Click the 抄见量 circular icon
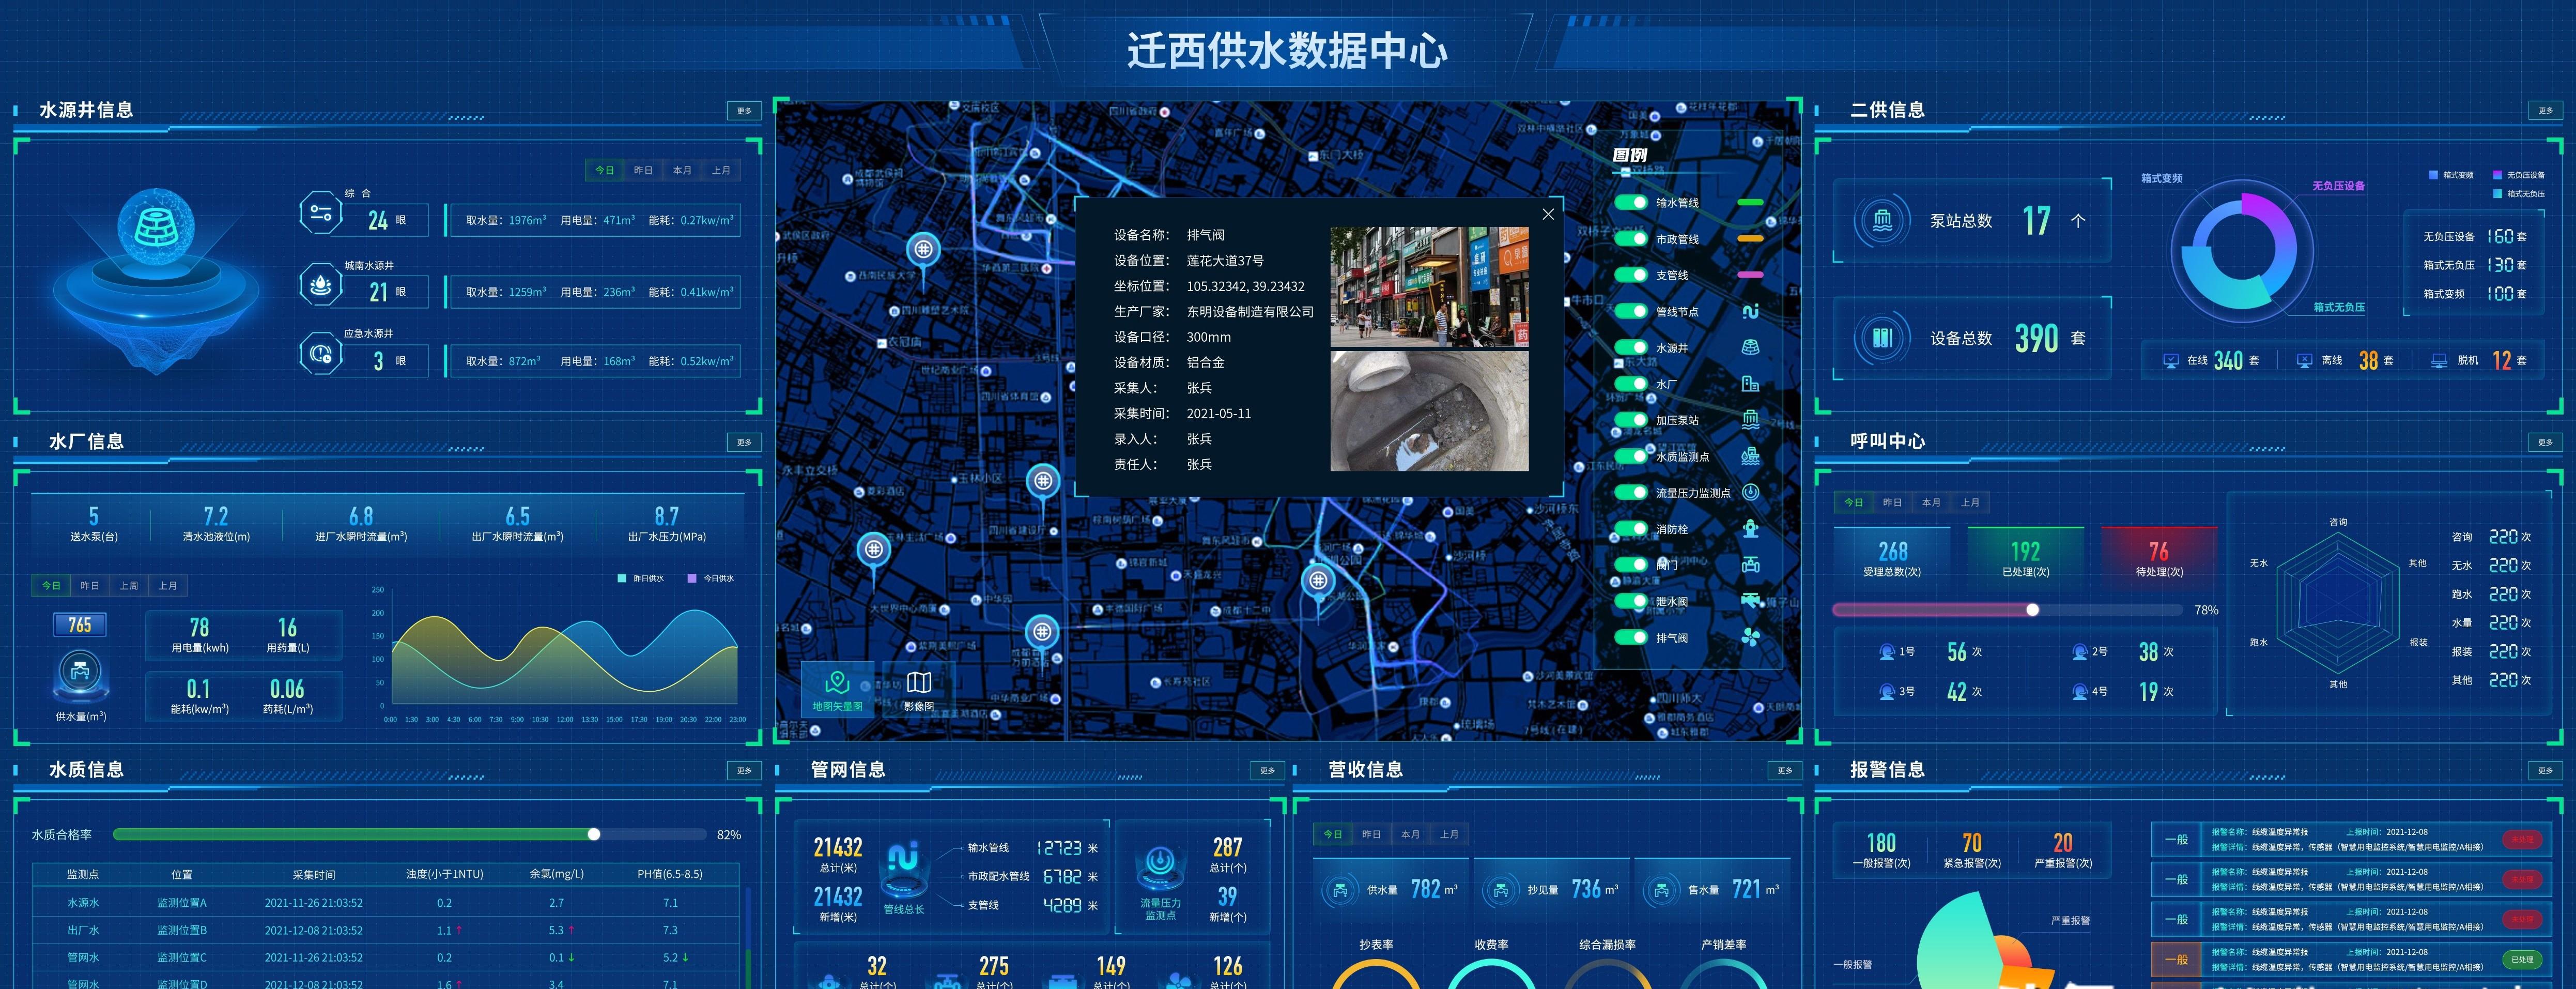Screen dimensions: 2576x989 tap(1500, 890)
